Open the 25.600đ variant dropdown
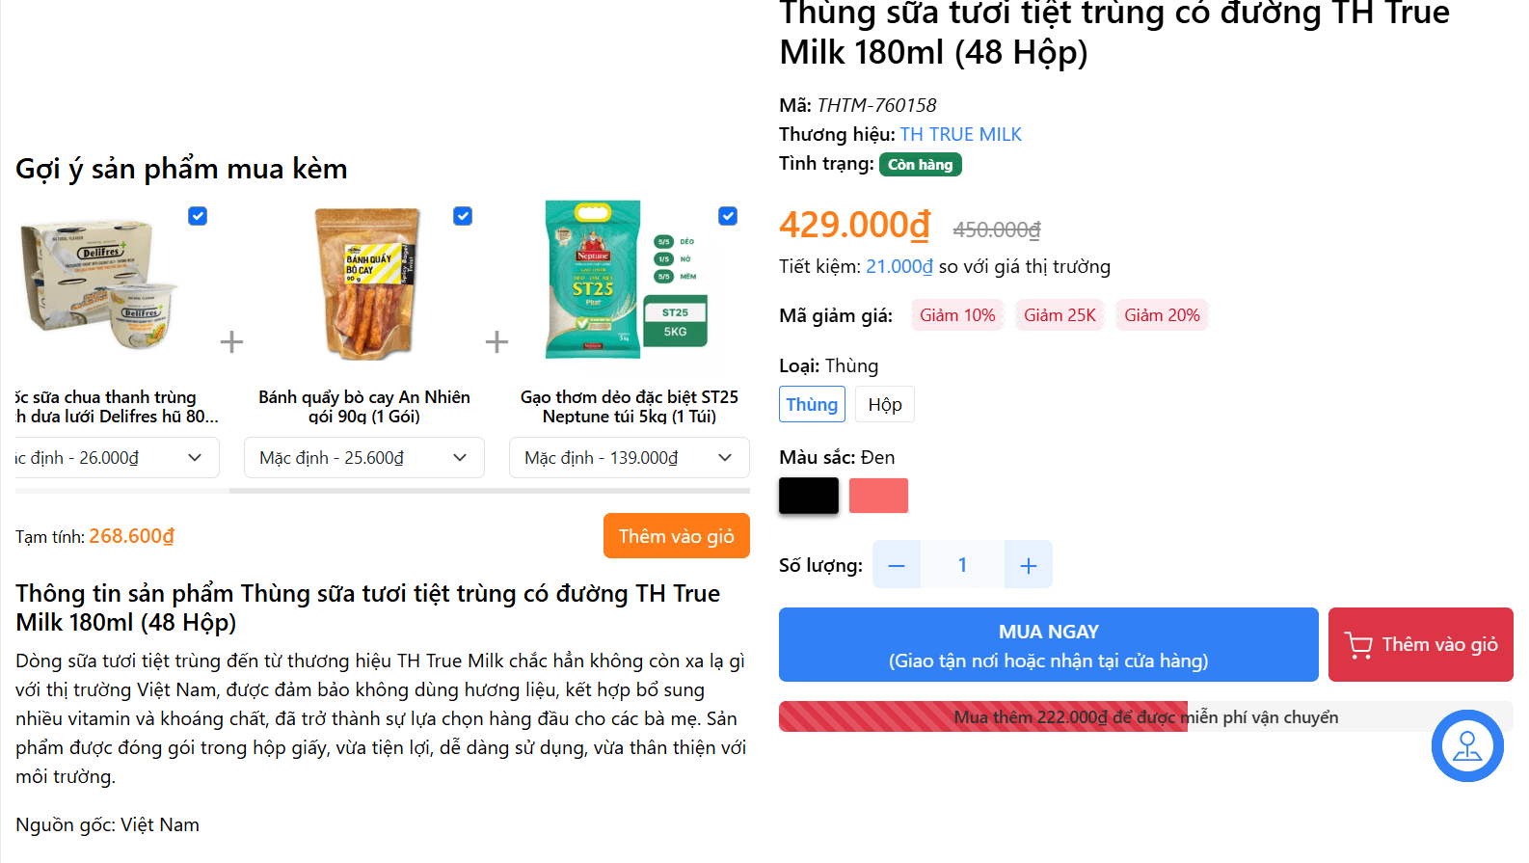 tap(363, 458)
